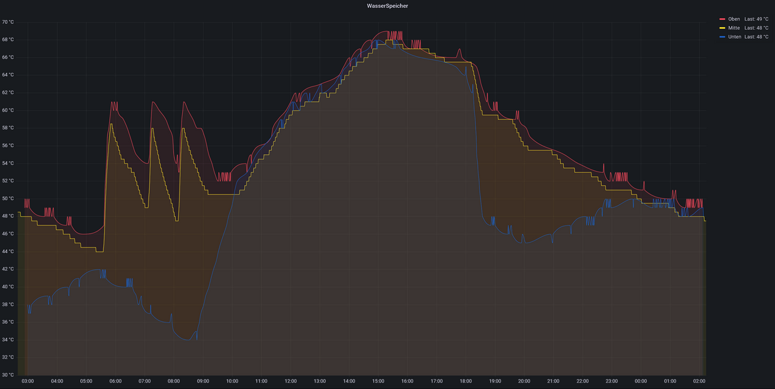
Task: Click the 21:00 time axis label
Action: coord(553,381)
